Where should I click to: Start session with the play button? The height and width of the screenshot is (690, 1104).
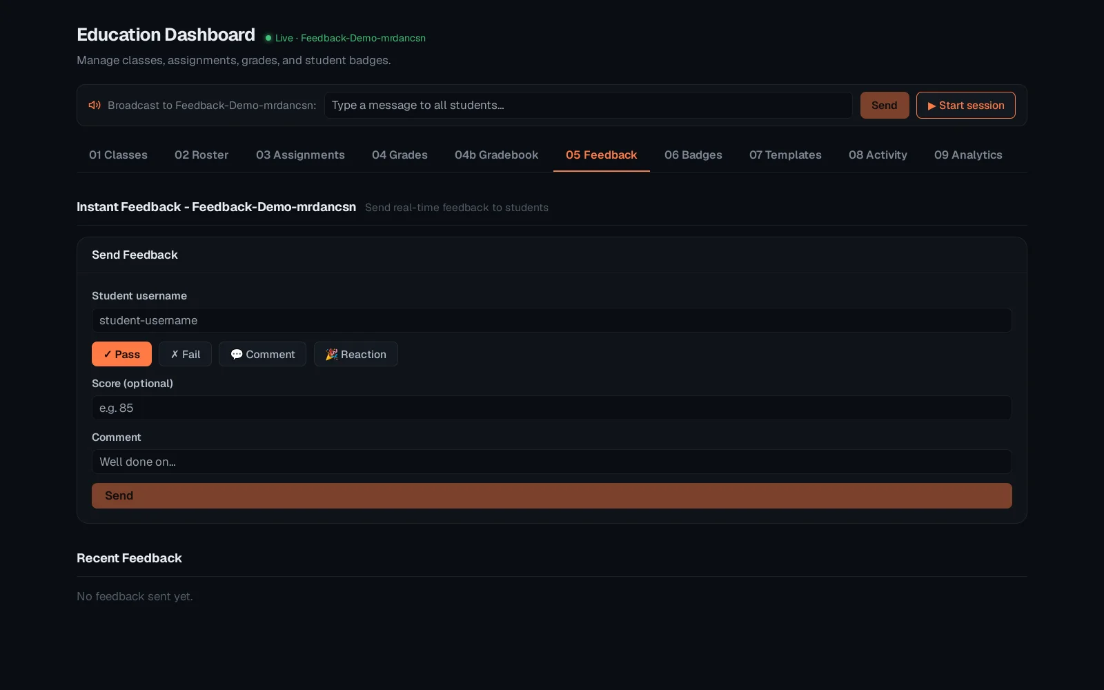click(965, 105)
